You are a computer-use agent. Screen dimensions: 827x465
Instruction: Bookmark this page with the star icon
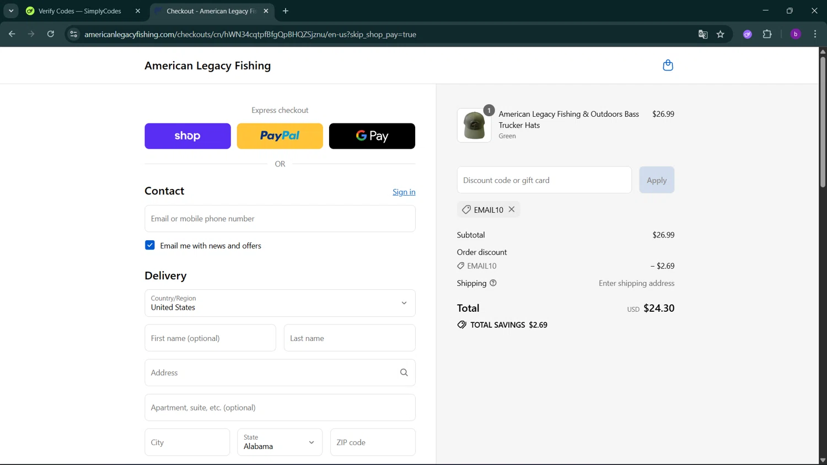(721, 34)
